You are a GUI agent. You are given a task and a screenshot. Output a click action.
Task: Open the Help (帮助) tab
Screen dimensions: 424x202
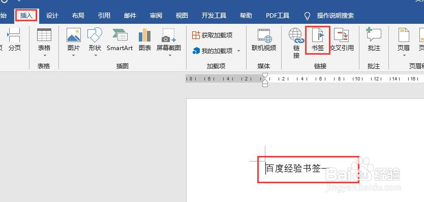pos(246,16)
